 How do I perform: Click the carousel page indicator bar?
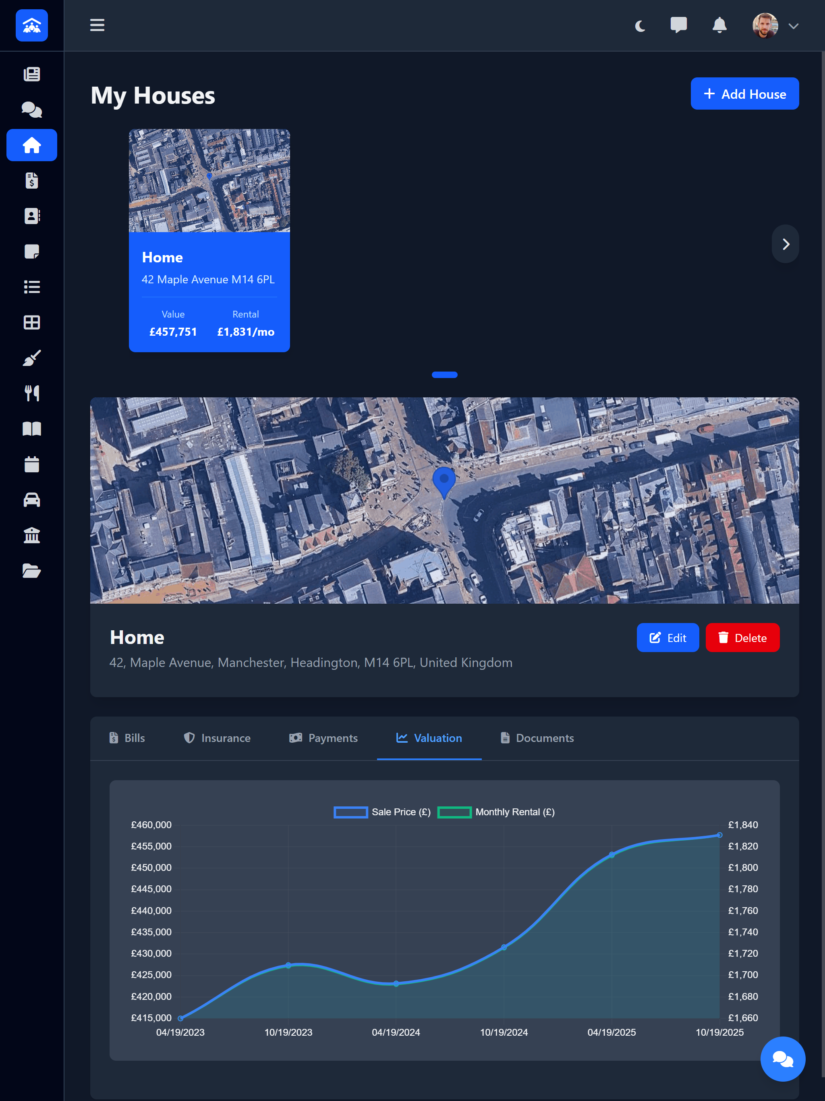pyautogui.click(x=444, y=375)
